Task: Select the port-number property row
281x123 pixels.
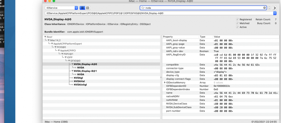Action: coord(221,111)
